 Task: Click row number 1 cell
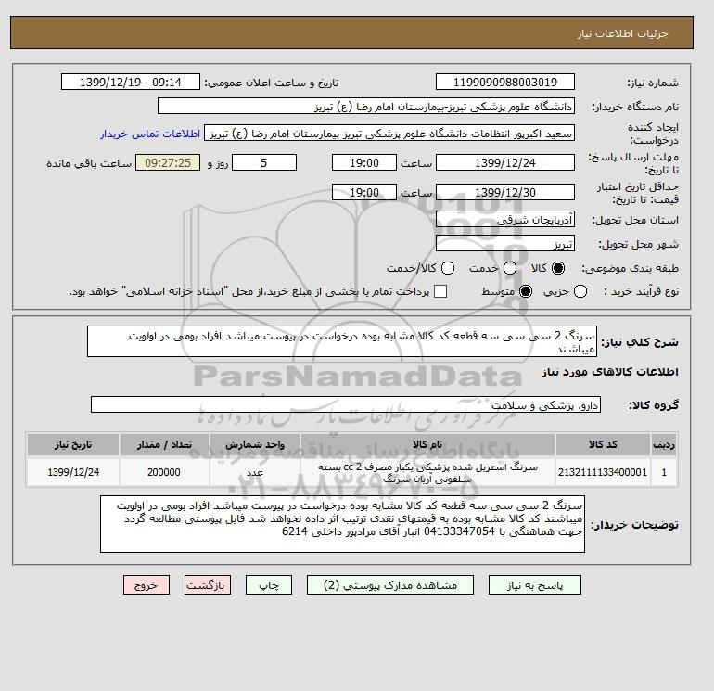[664, 472]
